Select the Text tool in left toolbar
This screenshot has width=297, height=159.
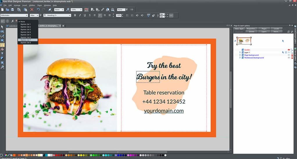point(2,45)
